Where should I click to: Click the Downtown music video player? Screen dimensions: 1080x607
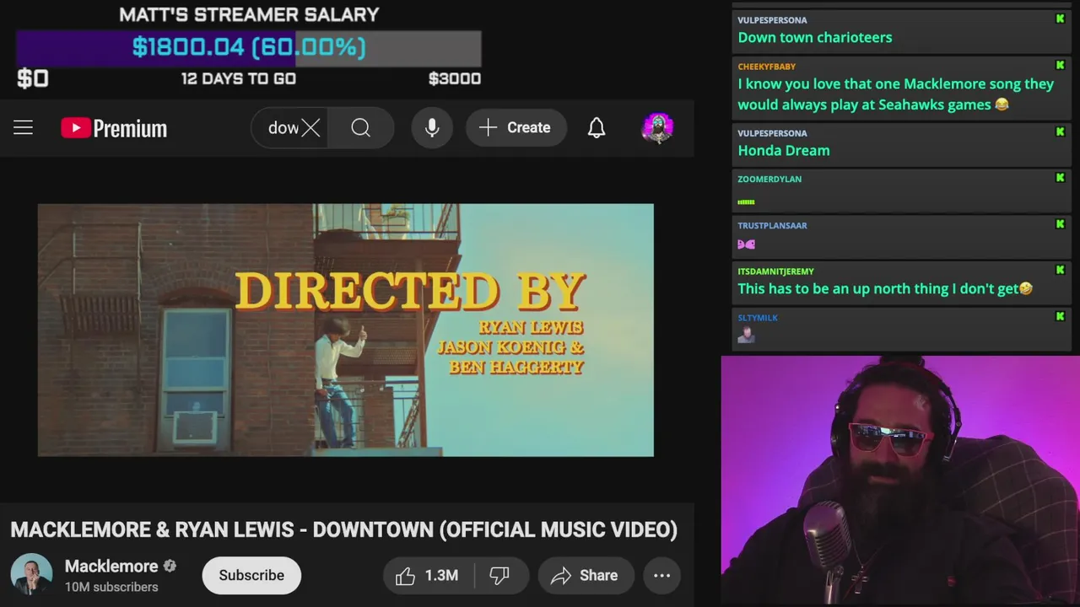tap(346, 330)
